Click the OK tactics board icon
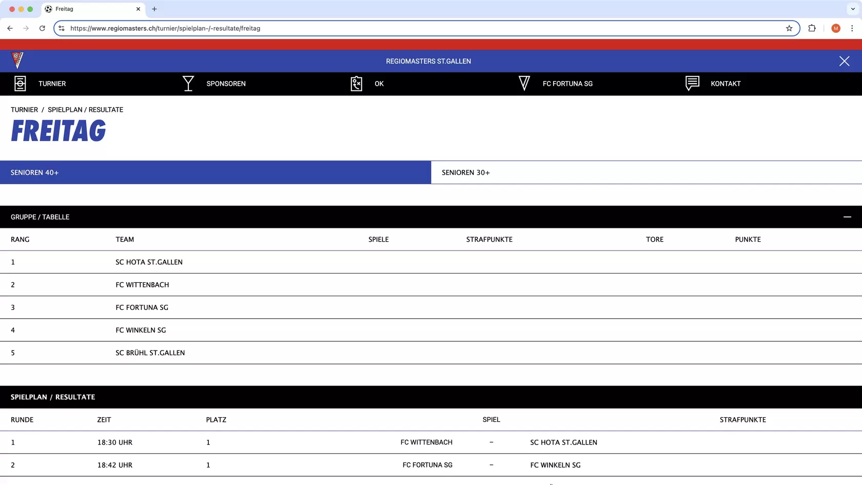 point(356,84)
